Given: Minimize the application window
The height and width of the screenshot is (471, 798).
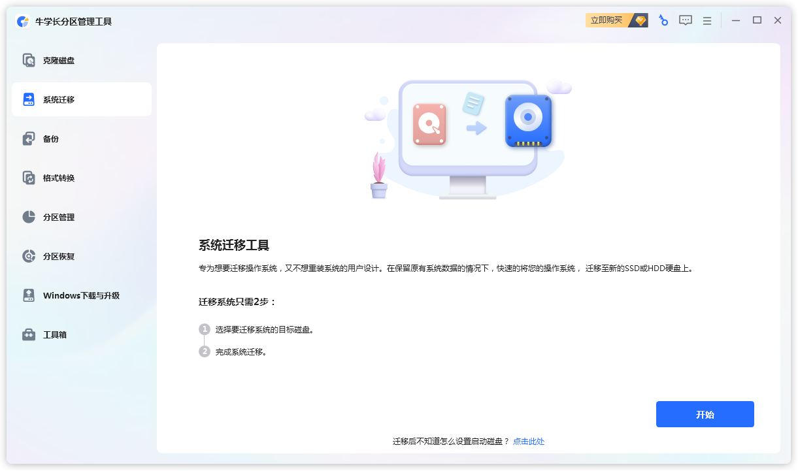Looking at the screenshot, I should (x=736, y=21).
